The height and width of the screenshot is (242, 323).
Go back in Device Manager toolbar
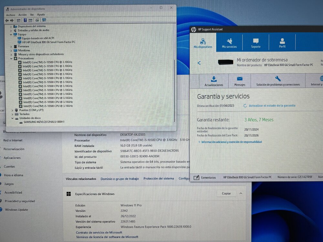pyautogui.click(x=7, y=20)
